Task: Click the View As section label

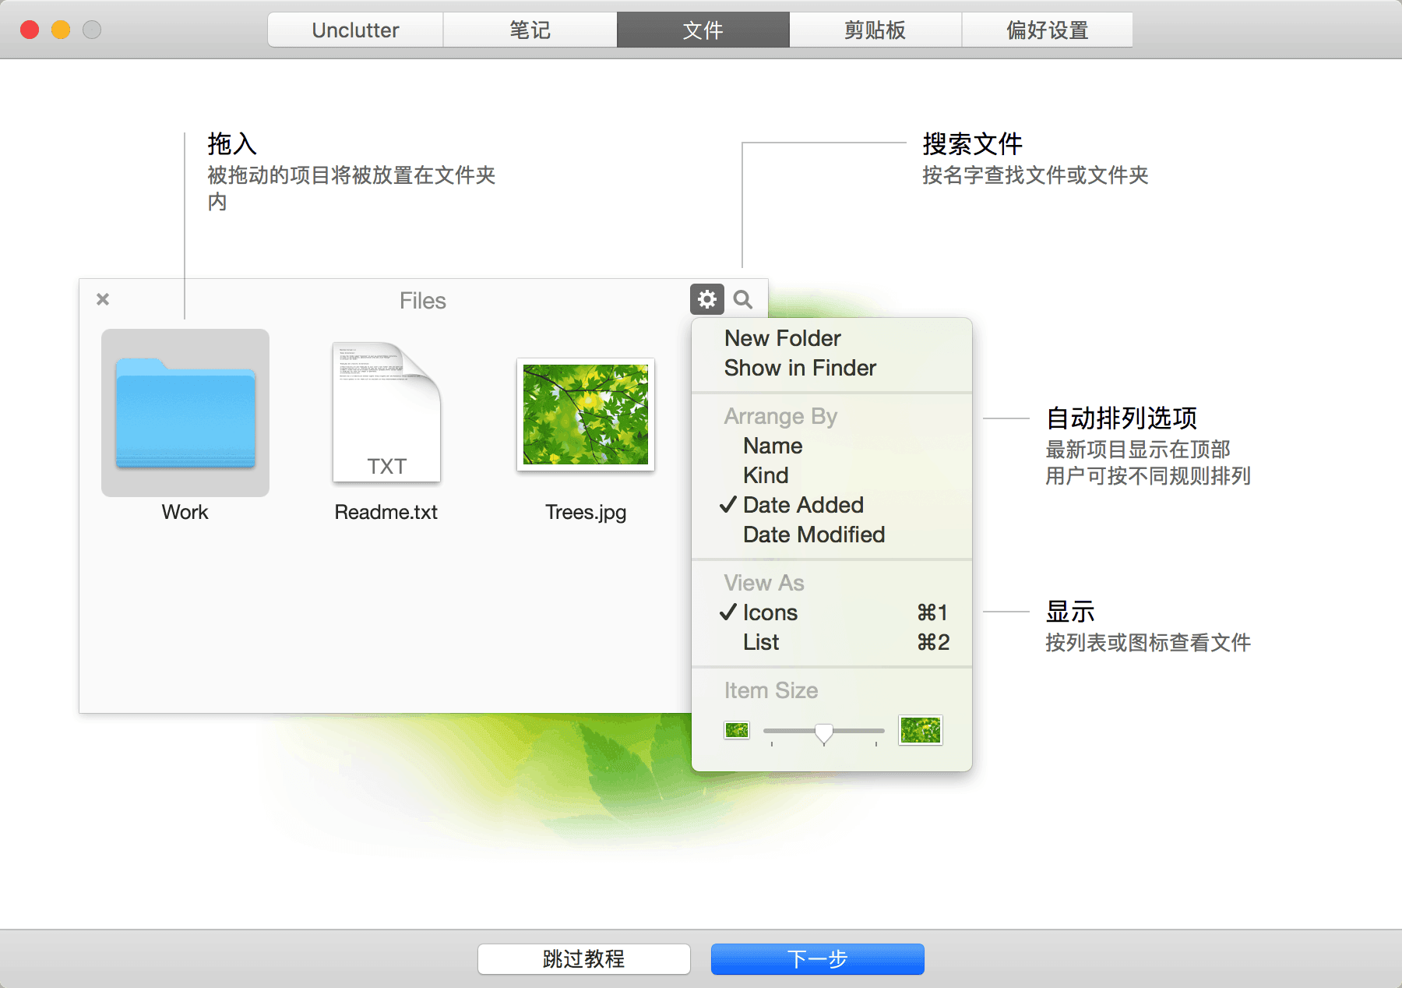Action: [764, 583]
